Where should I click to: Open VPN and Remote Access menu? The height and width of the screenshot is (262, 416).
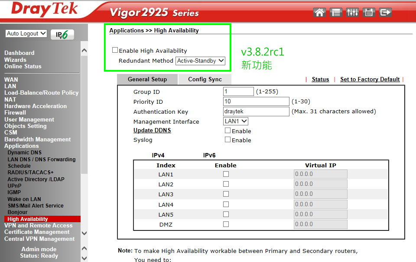[39, 226]
